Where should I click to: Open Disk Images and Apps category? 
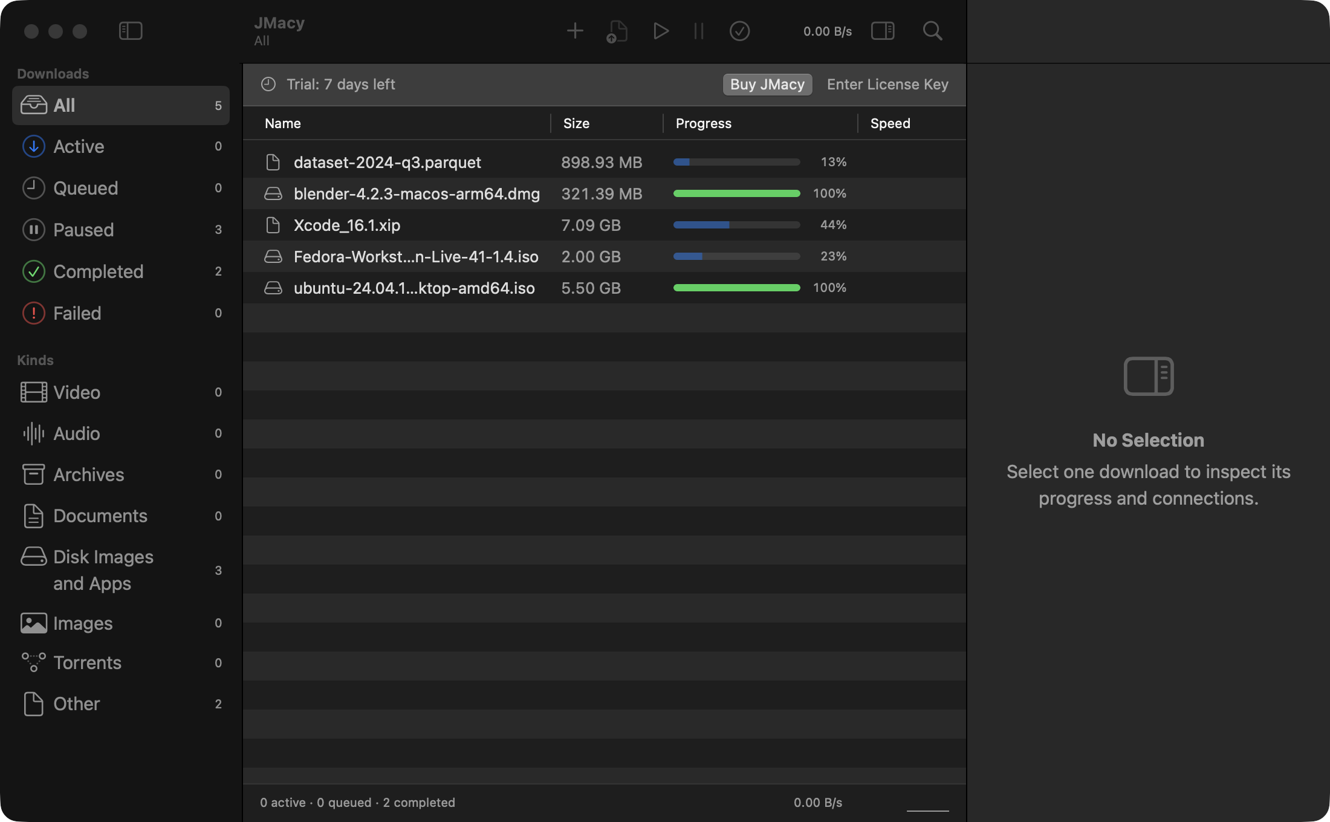coord(121,570)
